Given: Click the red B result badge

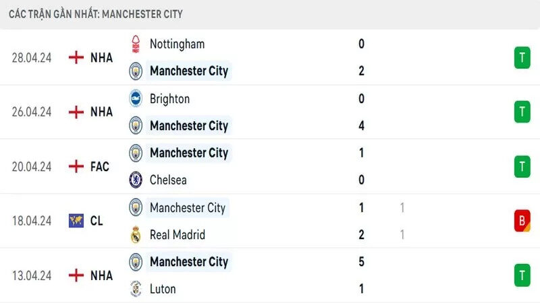Looking at the screenshot, I should tap(522, 221).
